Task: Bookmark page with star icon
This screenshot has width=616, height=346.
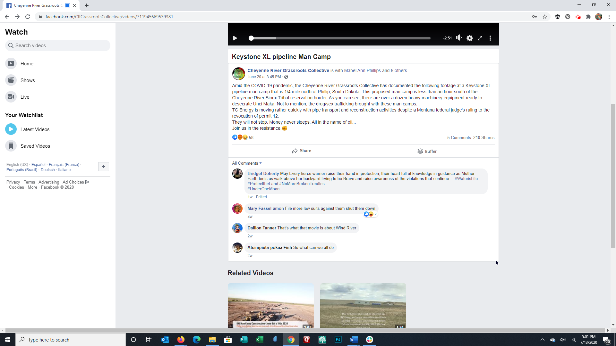Action: [545, 17]
